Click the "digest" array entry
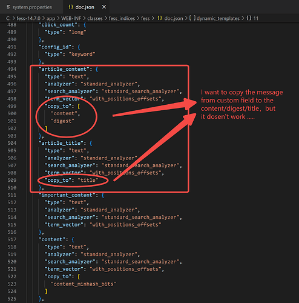The height and width of the screenshot is (303, 299). 62,121
